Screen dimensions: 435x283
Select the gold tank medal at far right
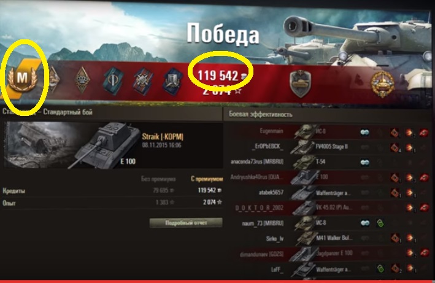coord(383,83)
